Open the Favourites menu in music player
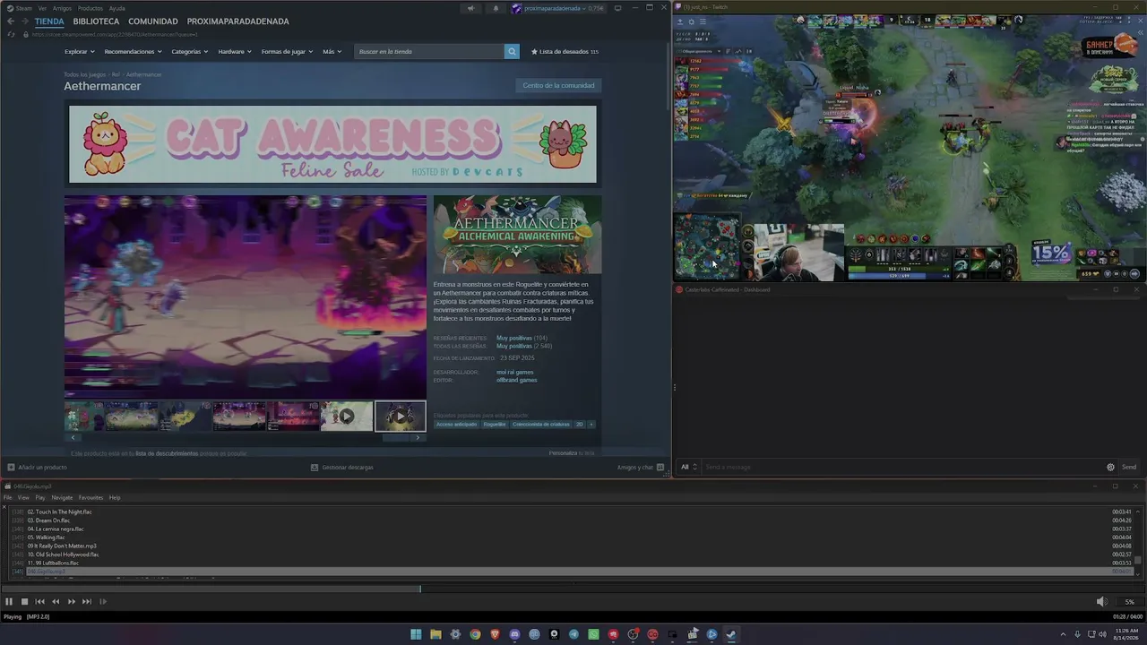1147x645 pixels. pos(91,498)
